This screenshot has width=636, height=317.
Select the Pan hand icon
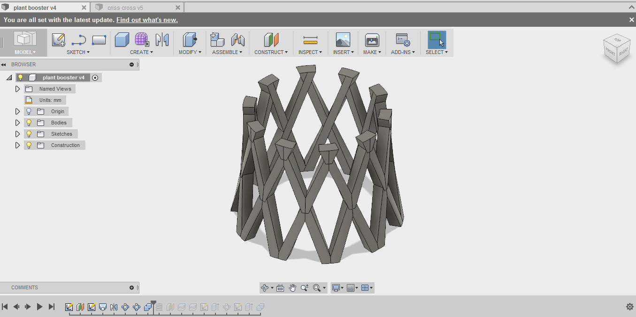292,288
